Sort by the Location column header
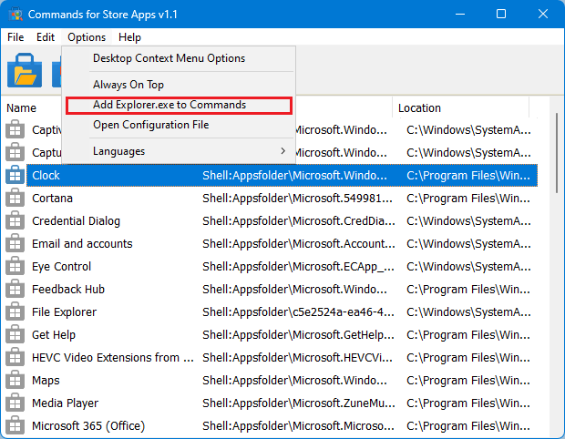Image resolution: width=565 pixels, height=439 pixels. (x=419, y=108)
